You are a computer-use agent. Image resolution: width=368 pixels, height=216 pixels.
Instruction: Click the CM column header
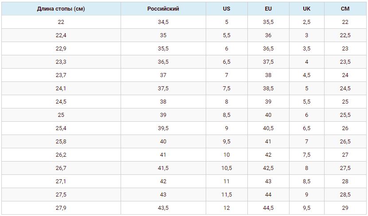point(345,9)
